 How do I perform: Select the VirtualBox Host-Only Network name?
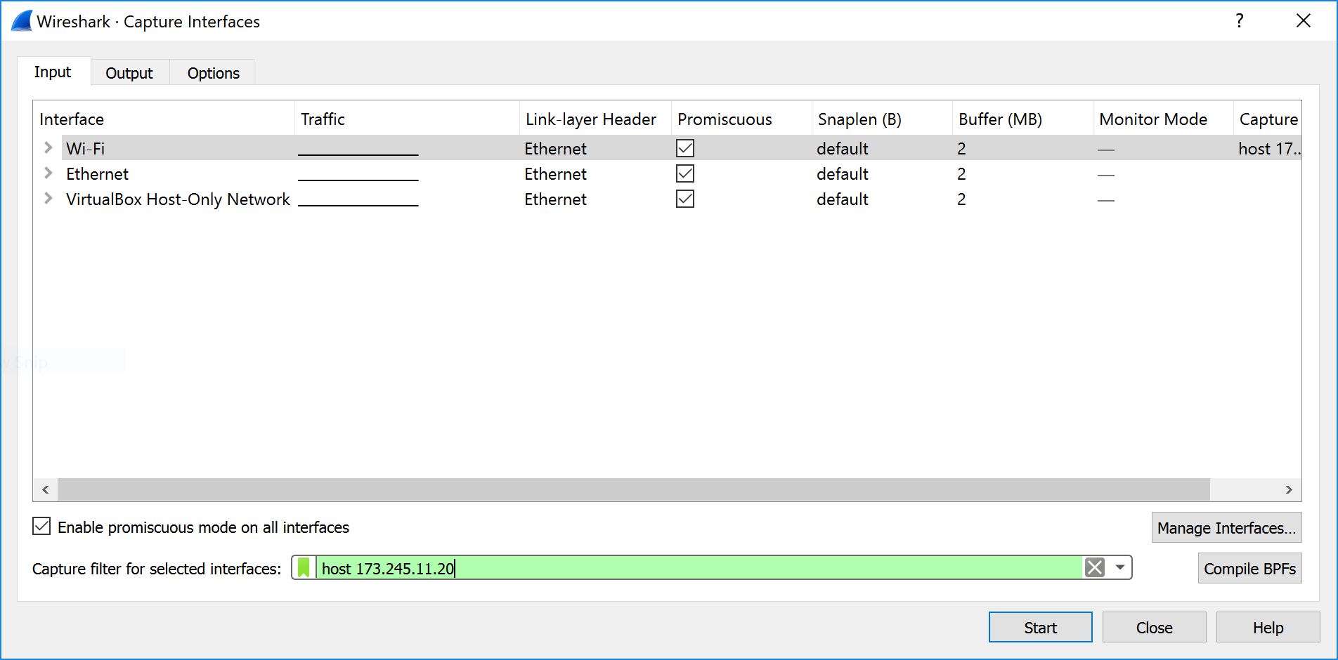click(178, 199)
